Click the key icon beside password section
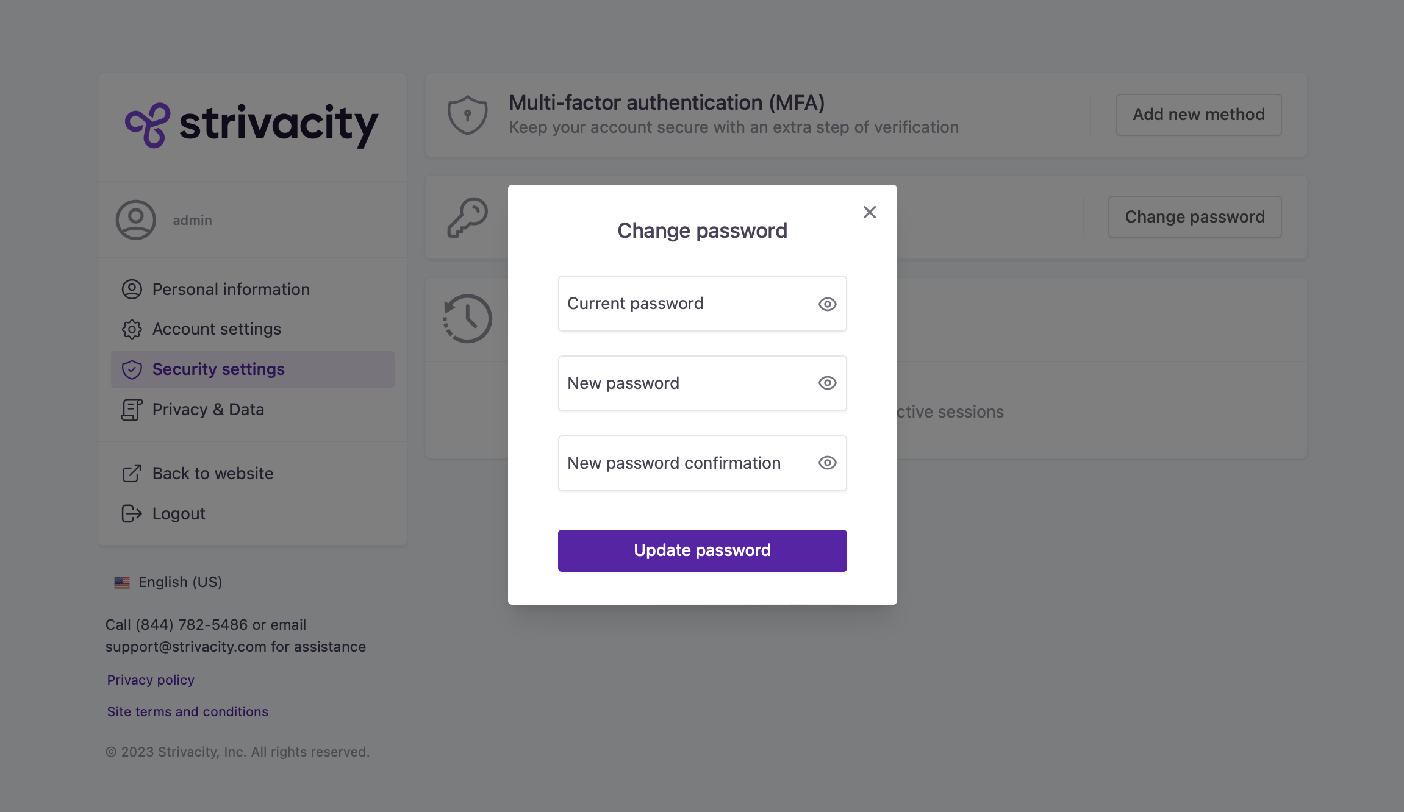The width and height of the screenshot is (1404, 812). point(467,218)
